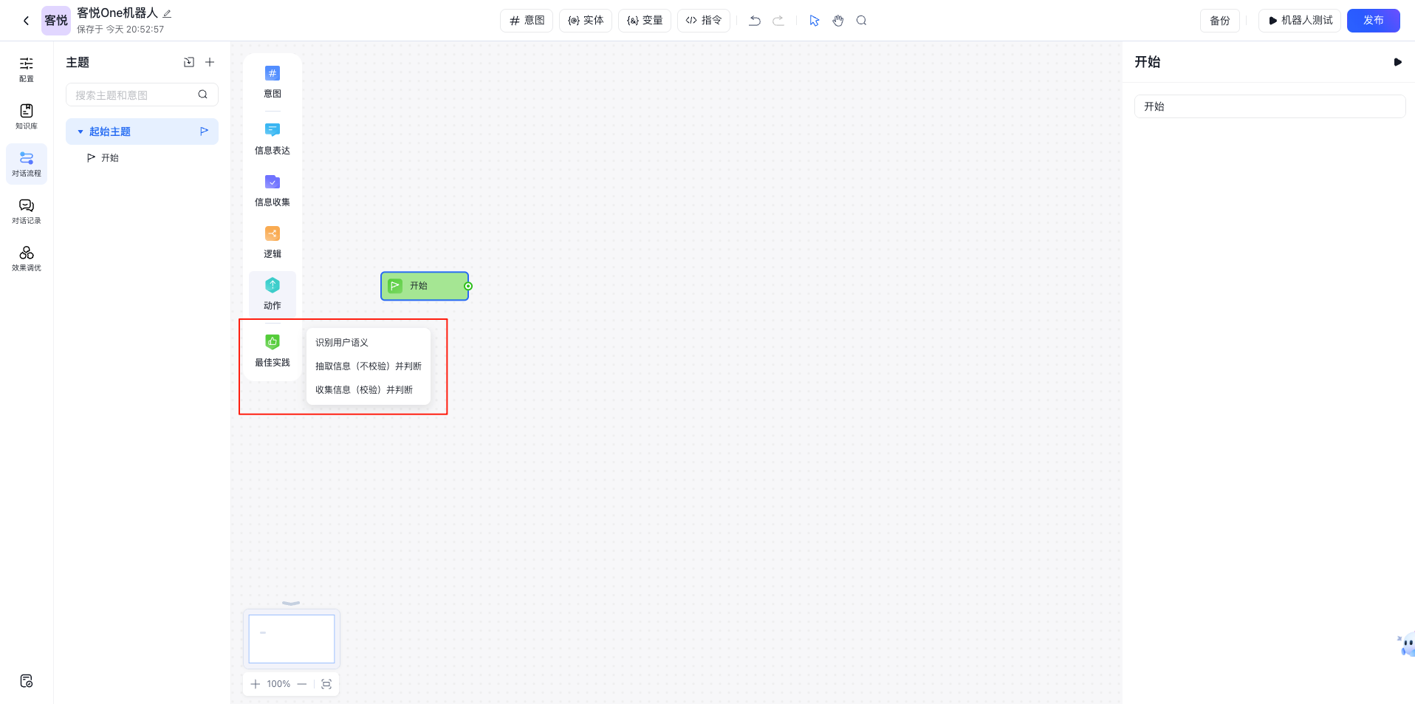Collapse the 开始 right panel arrow

tap(1397, 62)
